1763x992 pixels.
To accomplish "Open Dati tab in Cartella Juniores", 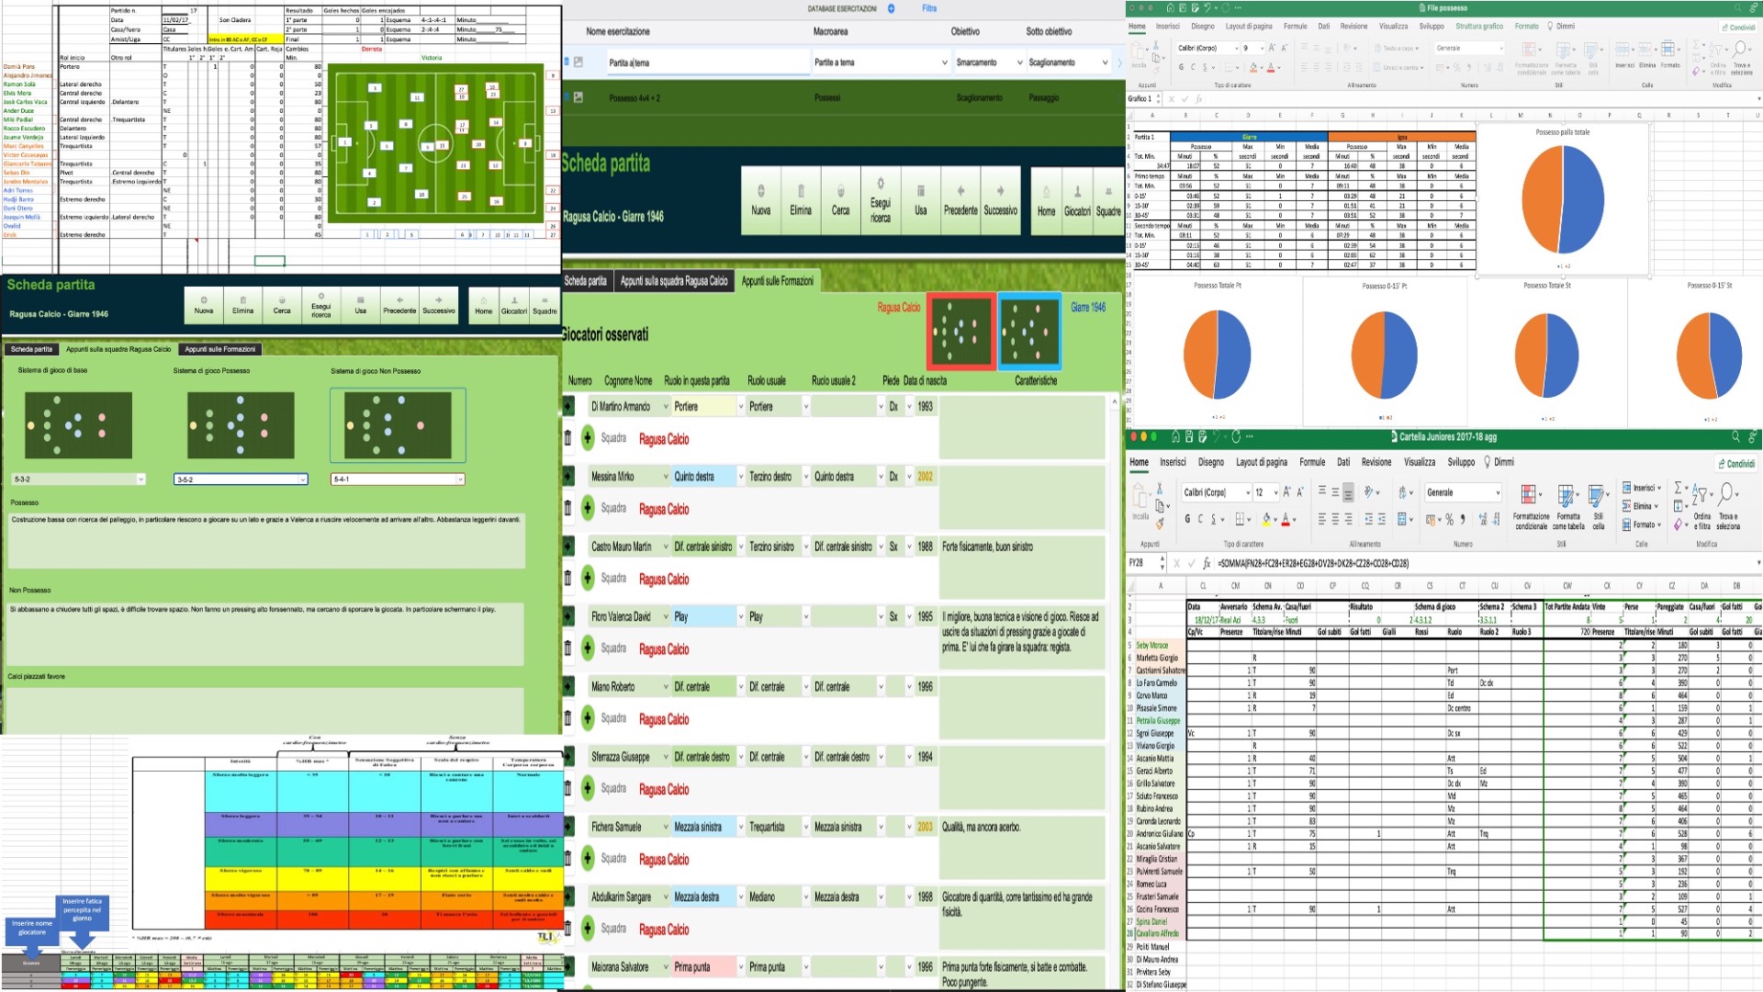I will (x=1343, y=462).
